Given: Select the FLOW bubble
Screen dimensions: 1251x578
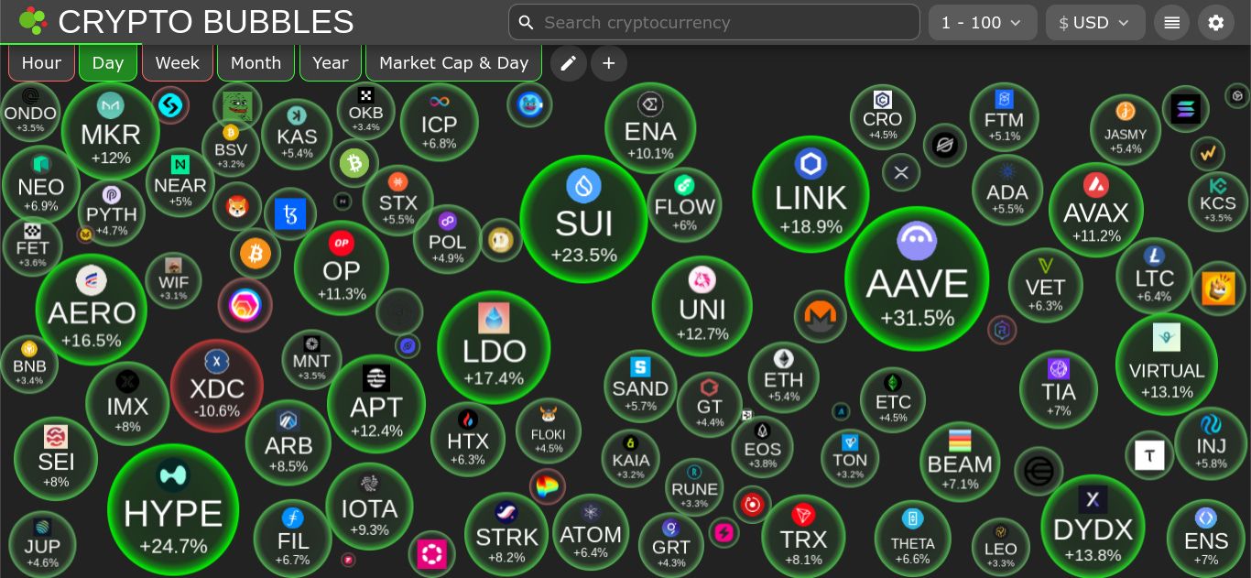Looking at the screenshot, I should (x=684, y=204).
